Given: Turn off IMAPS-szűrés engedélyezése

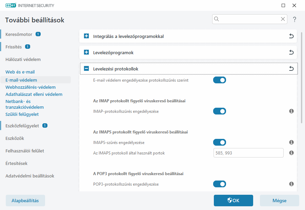Looking at the screenshot, I should coord(219,142).
